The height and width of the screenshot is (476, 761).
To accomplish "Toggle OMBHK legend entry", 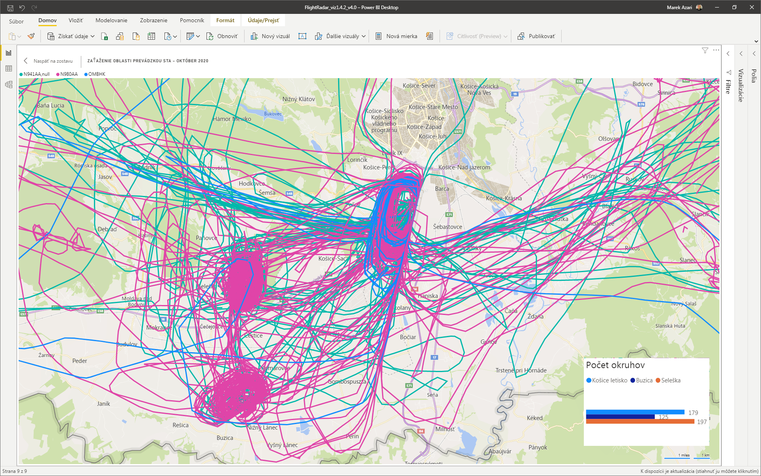I will pos(96,74).
